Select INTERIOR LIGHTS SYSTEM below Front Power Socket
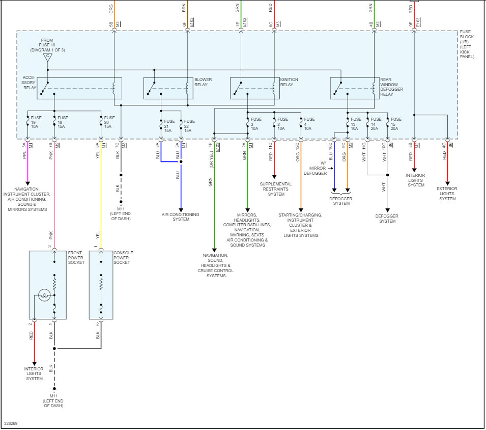Image resolution: width=486 pixels, height=430 pixels. click(x=34, y=373)
